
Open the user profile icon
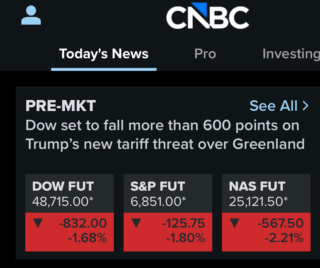click(x=31, y=16)
